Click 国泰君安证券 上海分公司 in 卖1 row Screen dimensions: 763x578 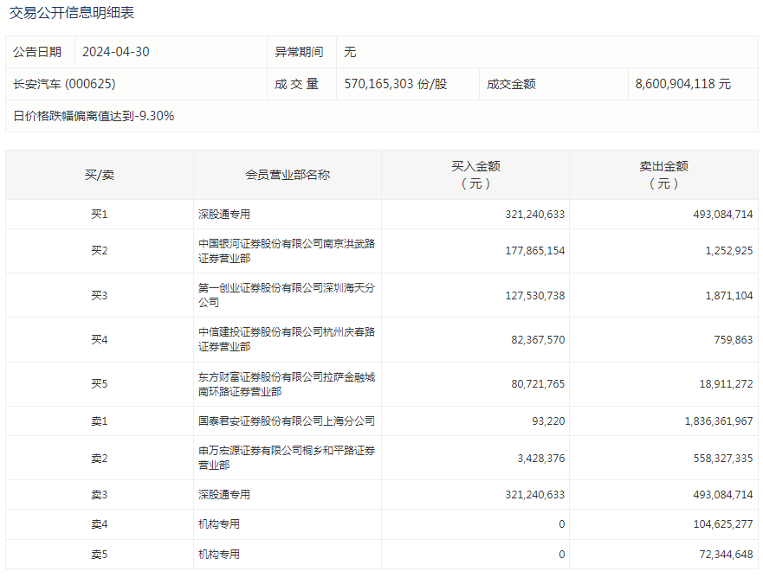click(286, 421)
